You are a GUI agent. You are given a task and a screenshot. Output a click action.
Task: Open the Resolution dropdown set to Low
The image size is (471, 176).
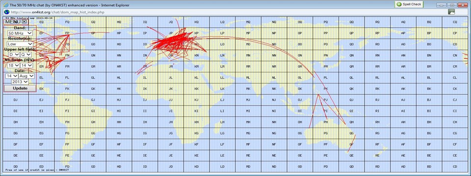coord(20,44)
